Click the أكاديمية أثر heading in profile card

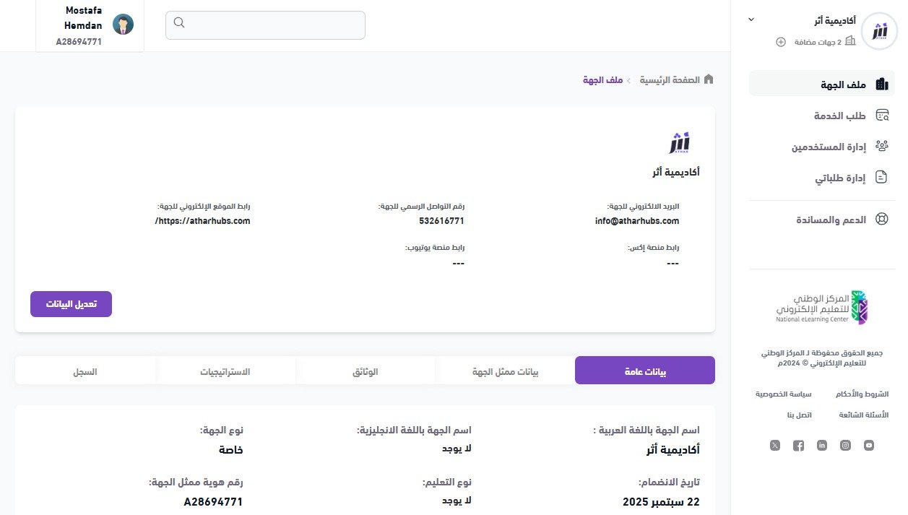coord(675,173)
